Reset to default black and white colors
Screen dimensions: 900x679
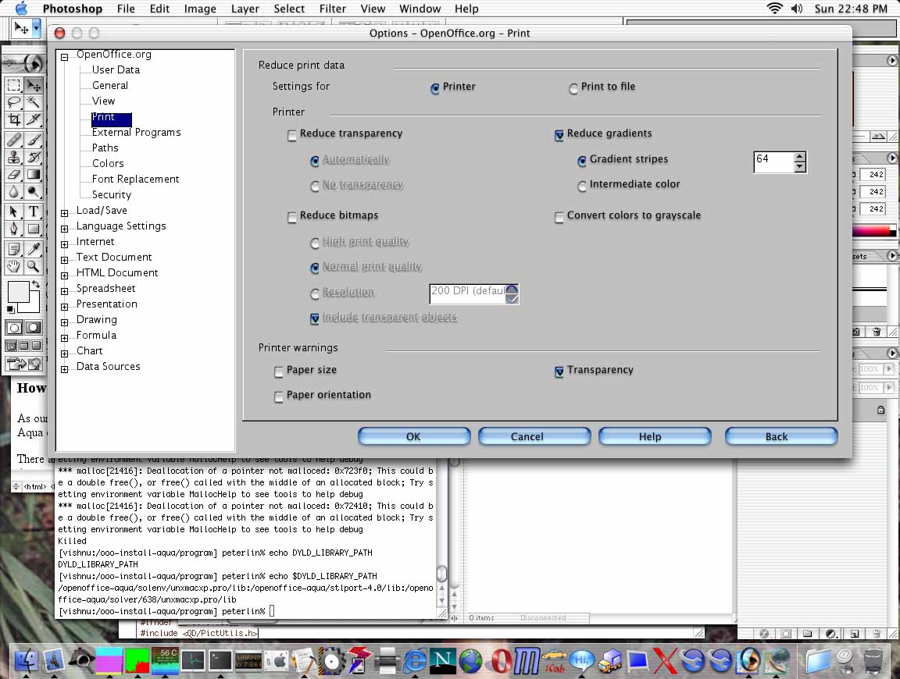pos(10,310)
